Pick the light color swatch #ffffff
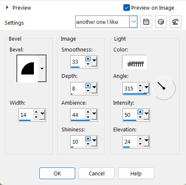186x185 pixels. [x=135, y=62]
